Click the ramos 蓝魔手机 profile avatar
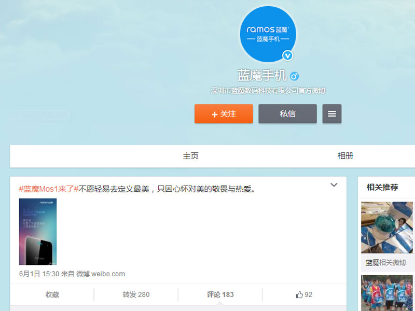The image size is (415, 311). (268, 34)
